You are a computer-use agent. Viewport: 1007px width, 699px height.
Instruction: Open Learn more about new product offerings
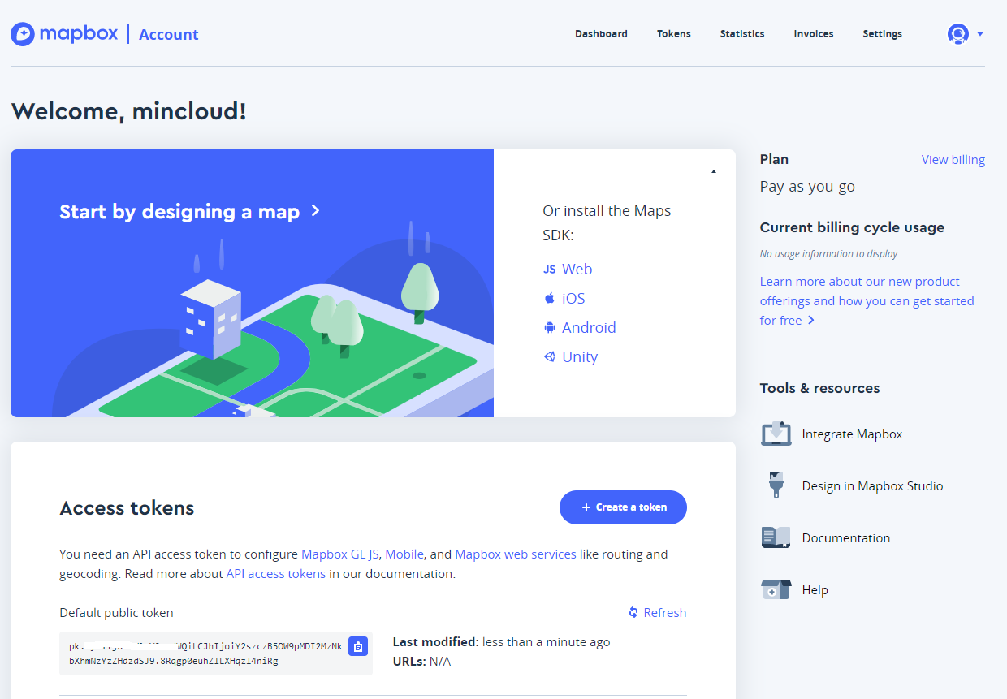[867, 301]
